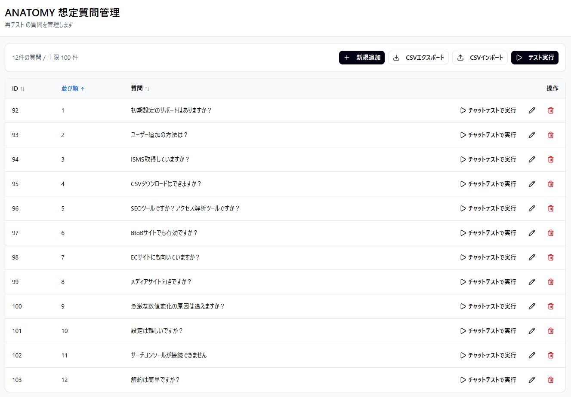This screenshot has width=571, height=397.
Task: Sort by 質問 column header
Action: click(140, 89)
